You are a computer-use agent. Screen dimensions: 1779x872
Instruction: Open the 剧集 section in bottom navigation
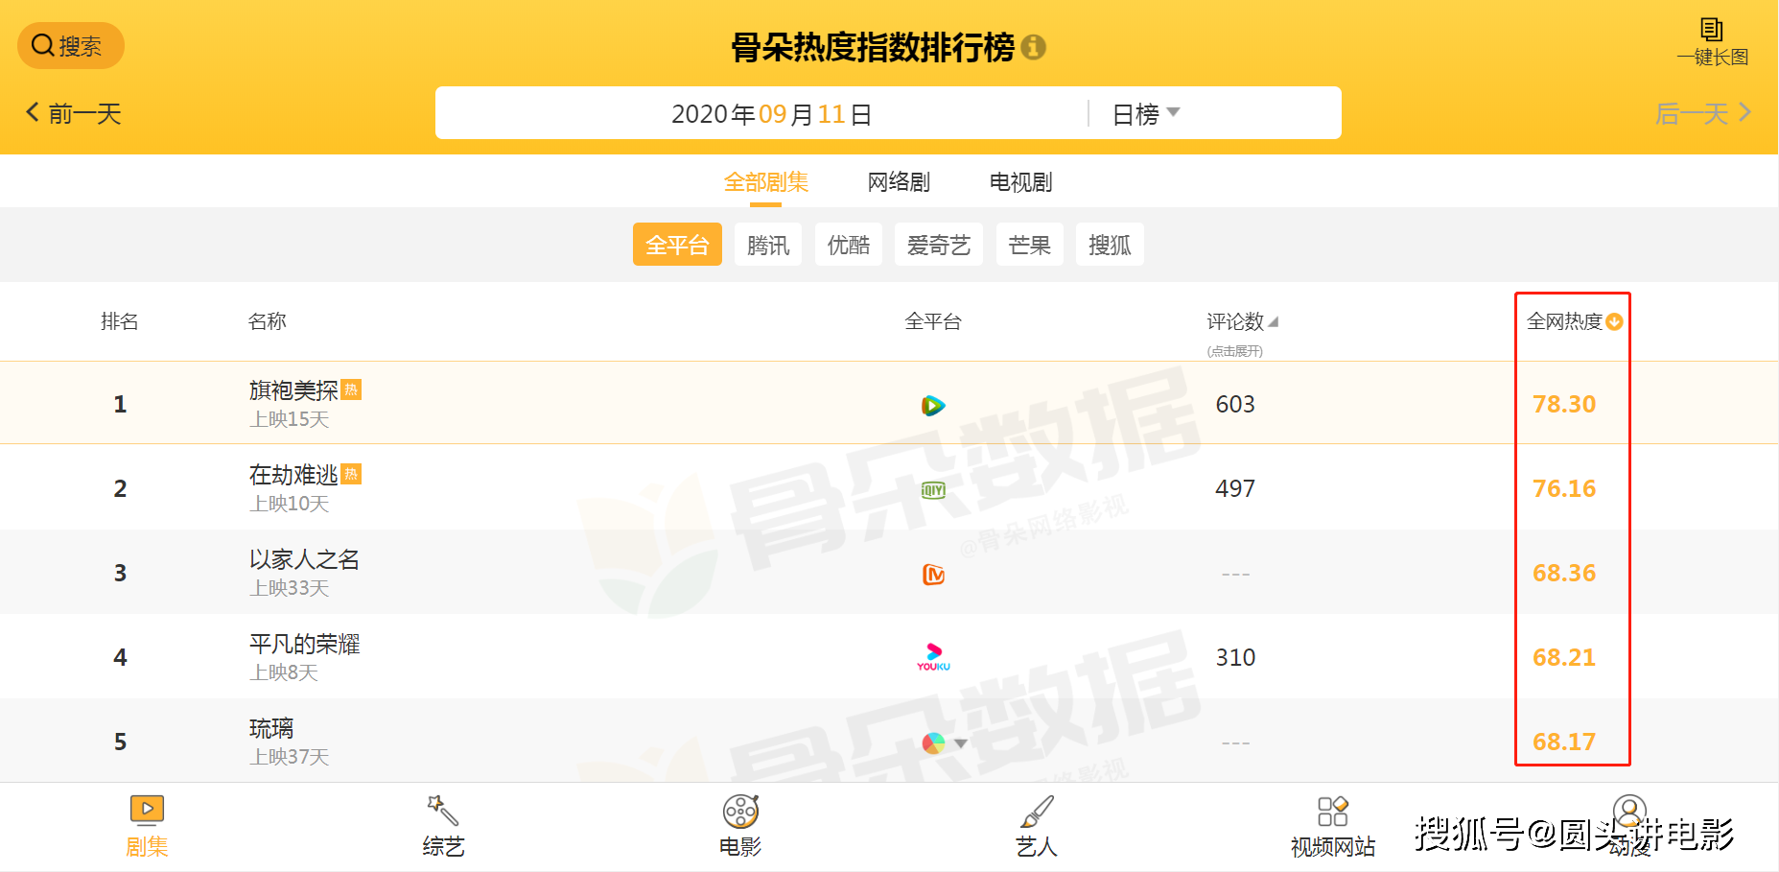[146, 823]
